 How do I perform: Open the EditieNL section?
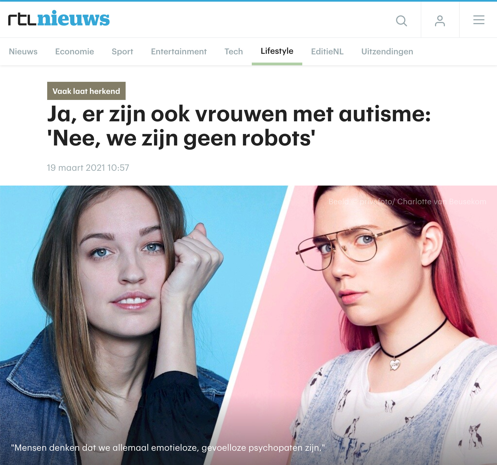coord(327,51)
